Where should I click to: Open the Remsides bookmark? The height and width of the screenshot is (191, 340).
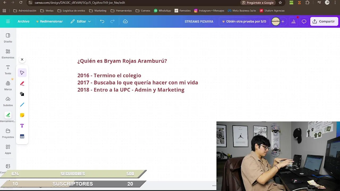(x=182, y=11)
